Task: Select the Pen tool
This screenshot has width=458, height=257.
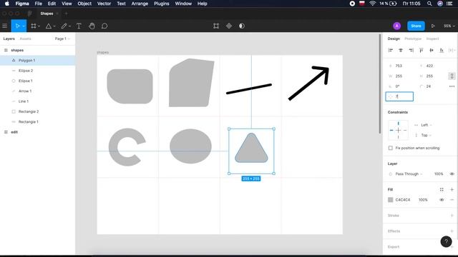Action: click(64, 26)
